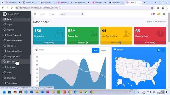The image size is (170, 95).
Task: Click Home in the top navbar
Action: [x=42, y=14]
